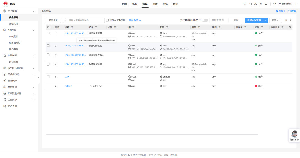Expand the 安全防护 sidebar group
This screenshot has height=158, width=300.
pos(34,100)
